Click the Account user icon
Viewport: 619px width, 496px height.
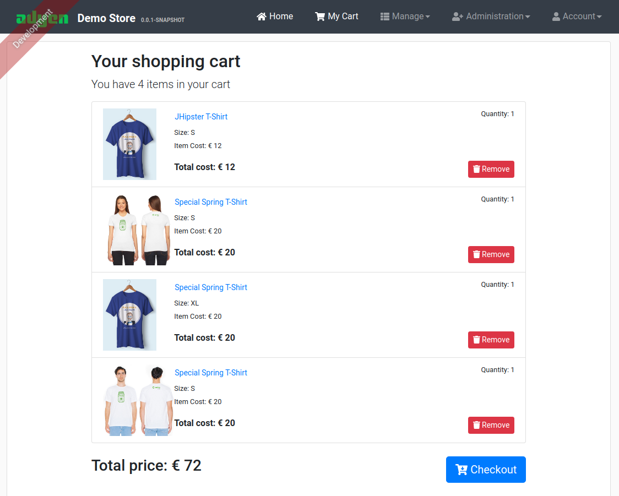(x=556, y=17)
